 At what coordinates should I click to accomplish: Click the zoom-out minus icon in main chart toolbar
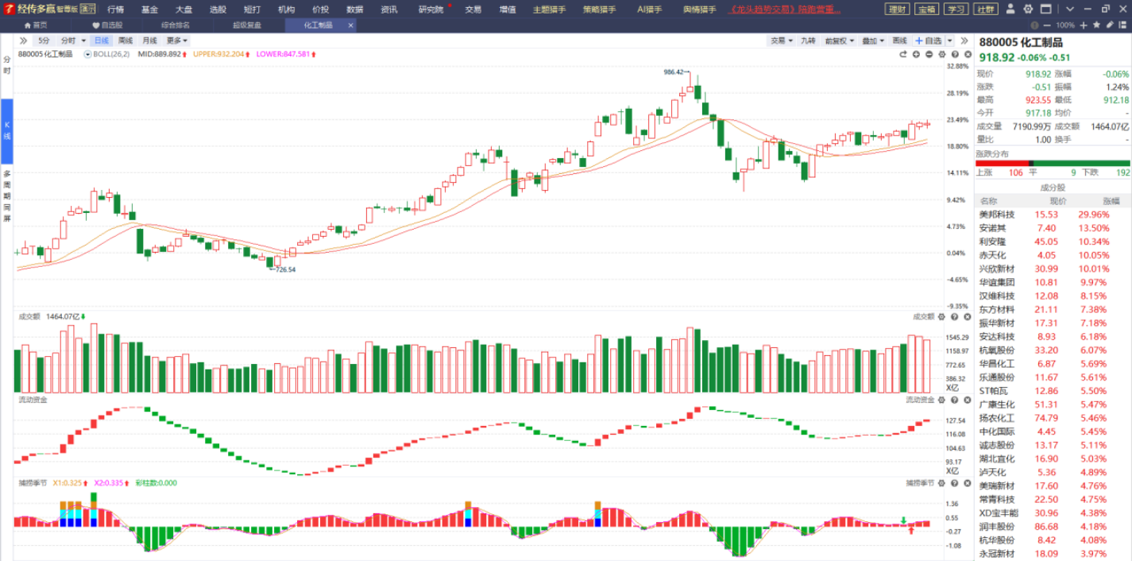coord(929,54)
